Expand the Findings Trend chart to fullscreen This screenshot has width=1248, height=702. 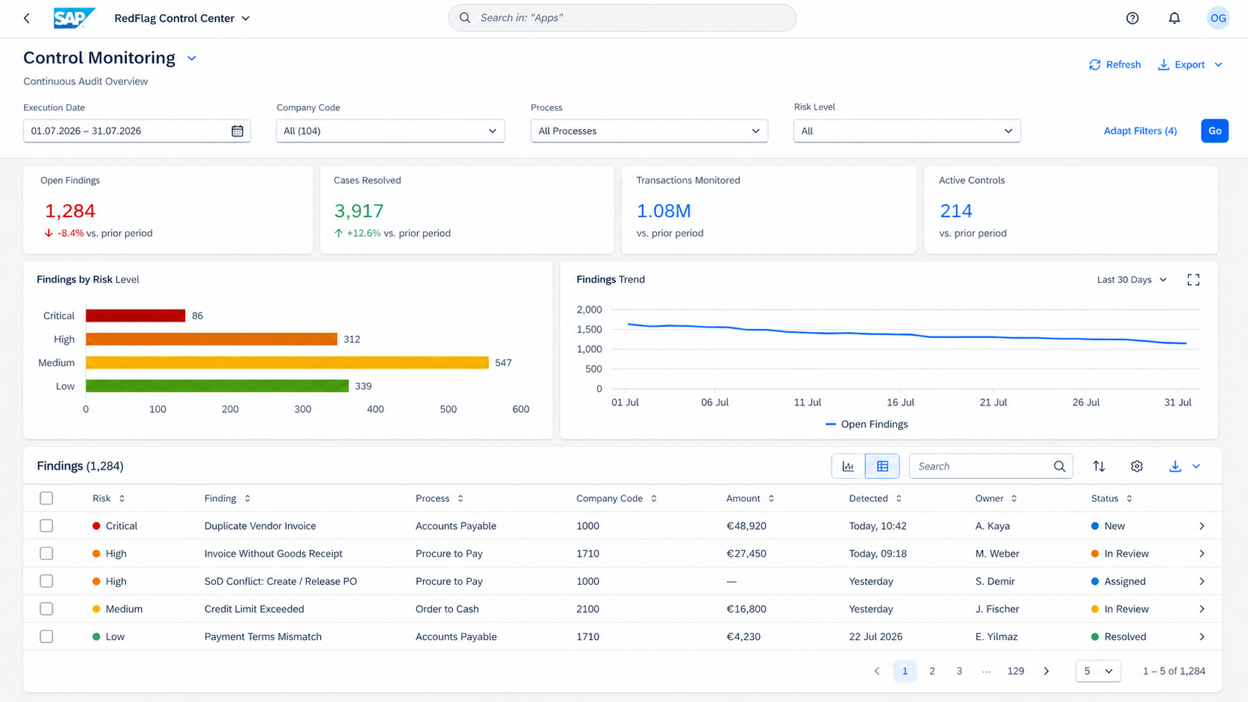click(x=1194, y=280)
